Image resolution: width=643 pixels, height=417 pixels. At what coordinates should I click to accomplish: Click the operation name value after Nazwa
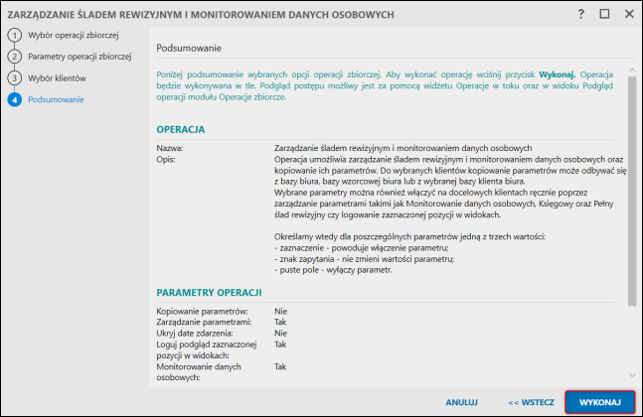point(403,148)
